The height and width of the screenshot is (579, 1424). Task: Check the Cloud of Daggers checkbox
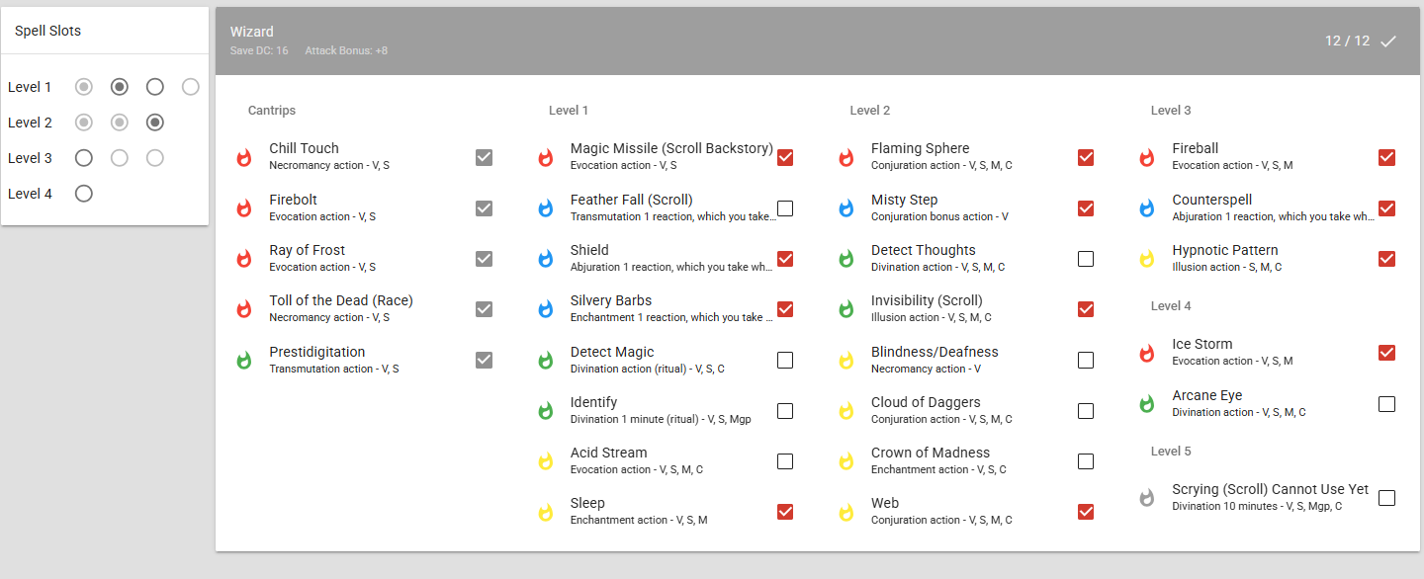click(1086, 411)
